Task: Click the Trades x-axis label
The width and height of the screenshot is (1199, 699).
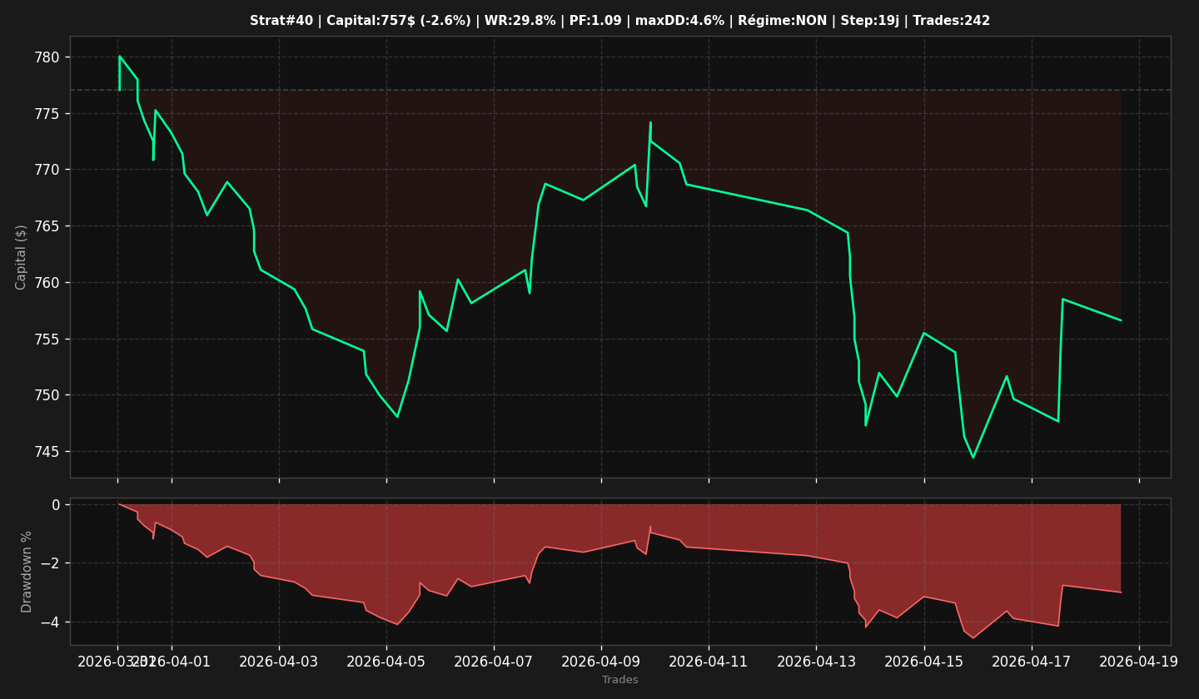Action: (620, 680)
